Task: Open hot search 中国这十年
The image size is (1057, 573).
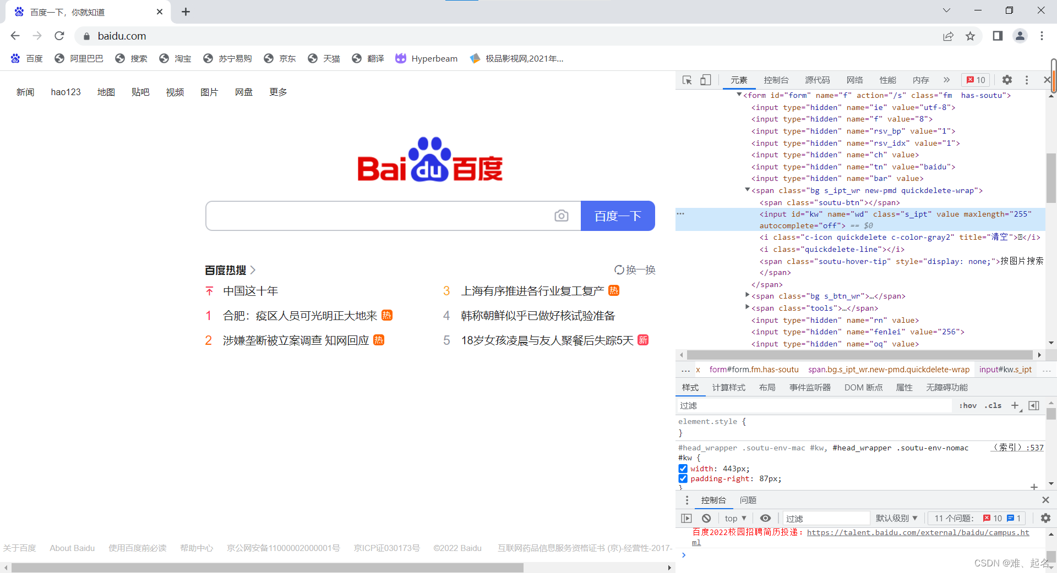Action: (250, 291)
